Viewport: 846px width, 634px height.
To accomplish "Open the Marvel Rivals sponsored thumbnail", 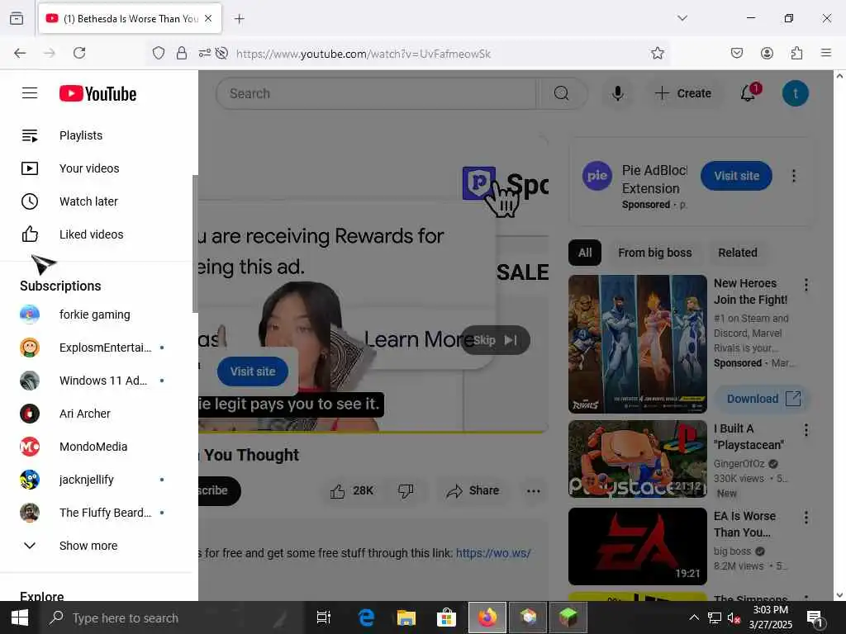I will pos(637,344).
